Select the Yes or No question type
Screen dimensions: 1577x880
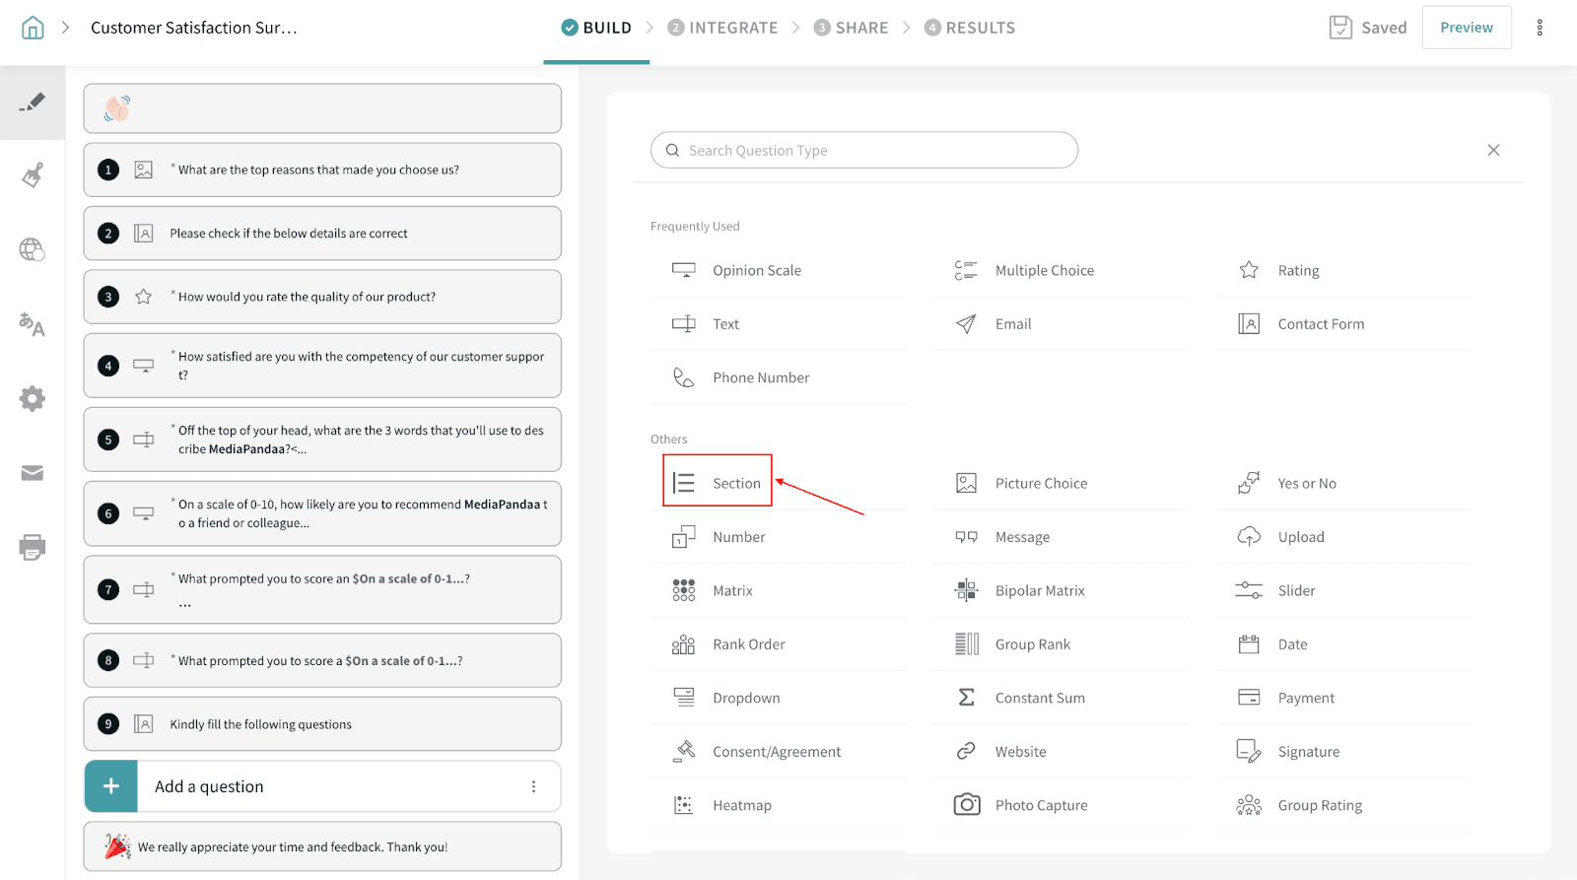pos(1306,483)
